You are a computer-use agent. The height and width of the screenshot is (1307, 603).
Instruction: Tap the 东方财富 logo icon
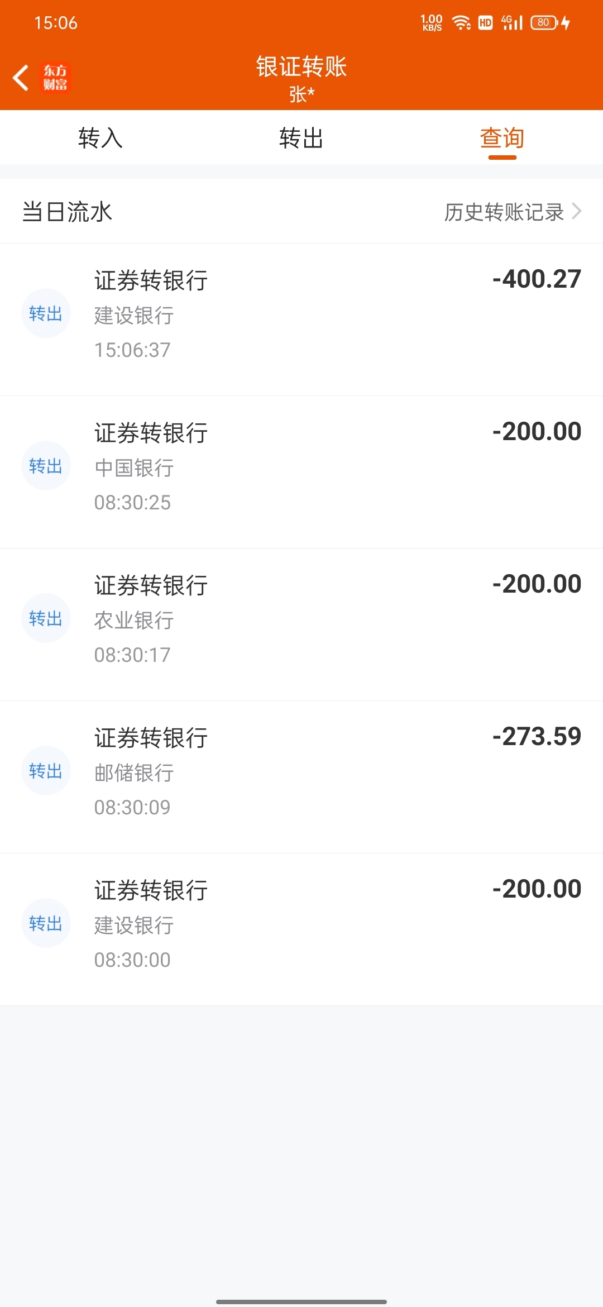click(55, 78)
